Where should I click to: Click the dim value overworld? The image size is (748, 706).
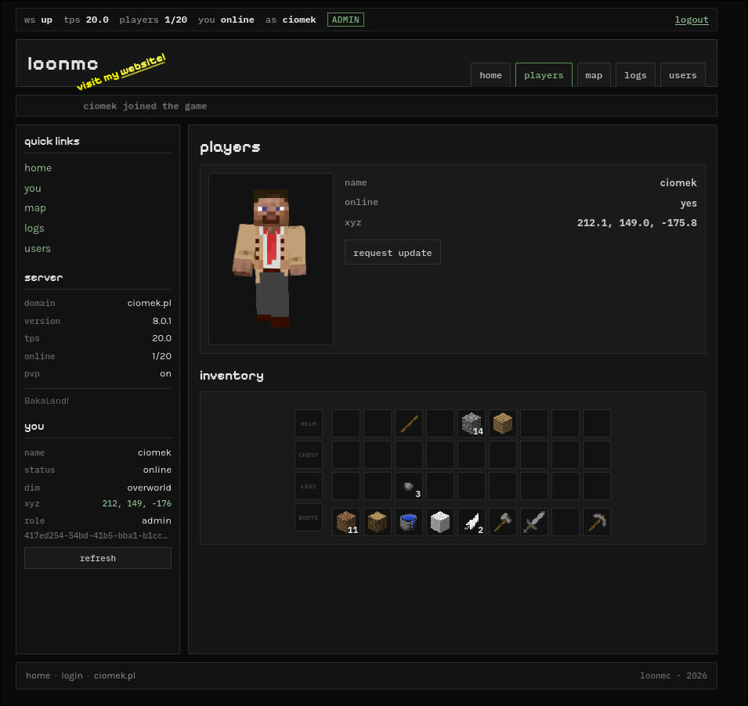click(x=150, y=487)
